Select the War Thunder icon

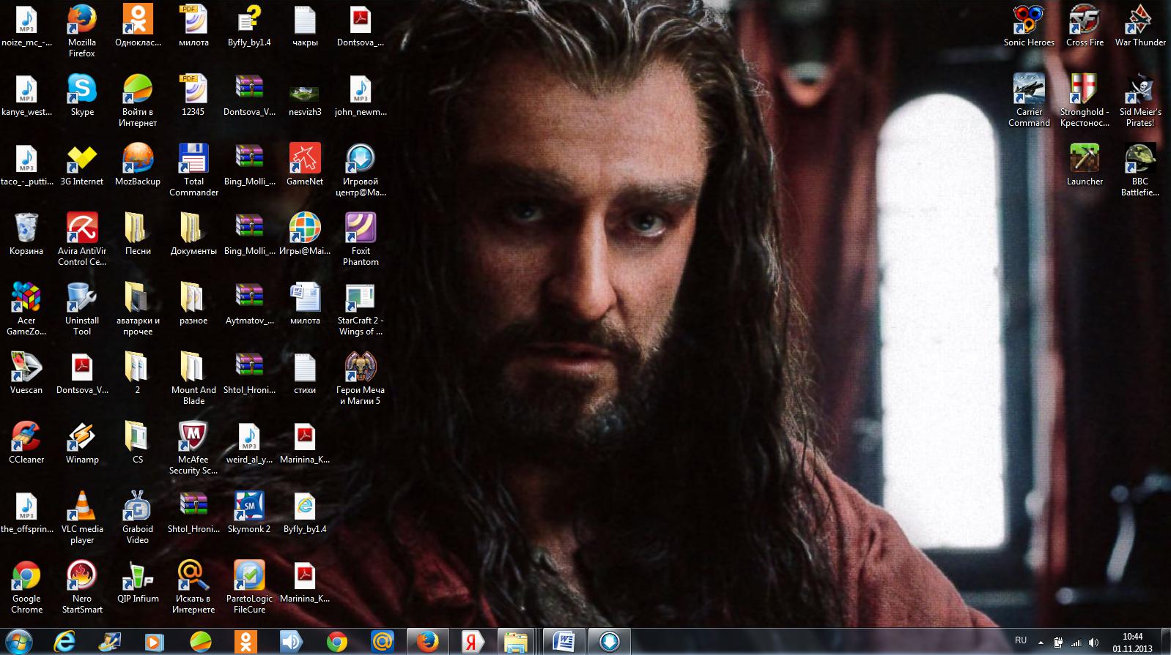click(1140, 26)
